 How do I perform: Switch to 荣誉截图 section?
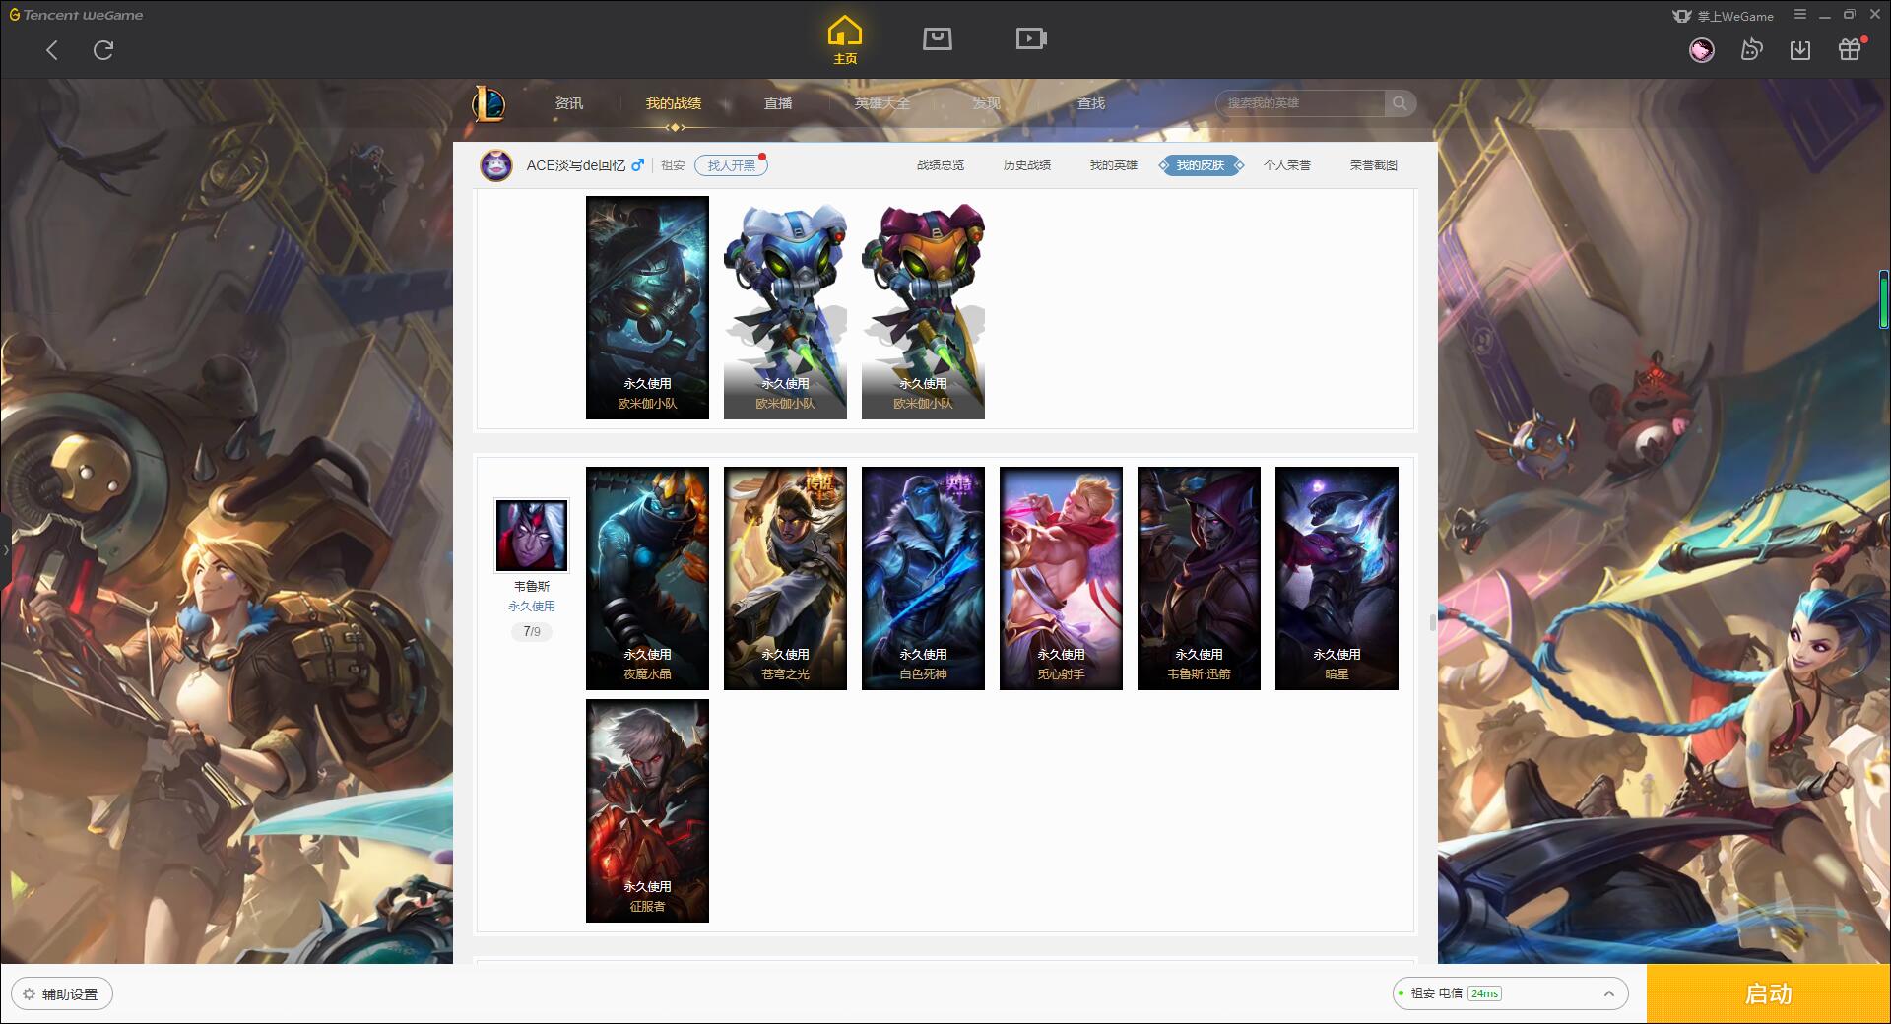tap(1374, 165)
